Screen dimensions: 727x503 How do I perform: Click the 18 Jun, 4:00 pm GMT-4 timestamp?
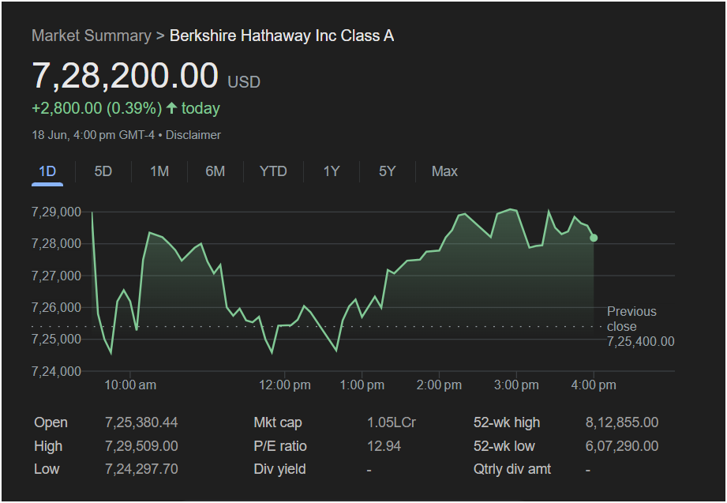click(x=92, y=135)
